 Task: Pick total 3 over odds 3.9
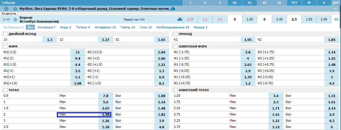(x=162, y=121)
